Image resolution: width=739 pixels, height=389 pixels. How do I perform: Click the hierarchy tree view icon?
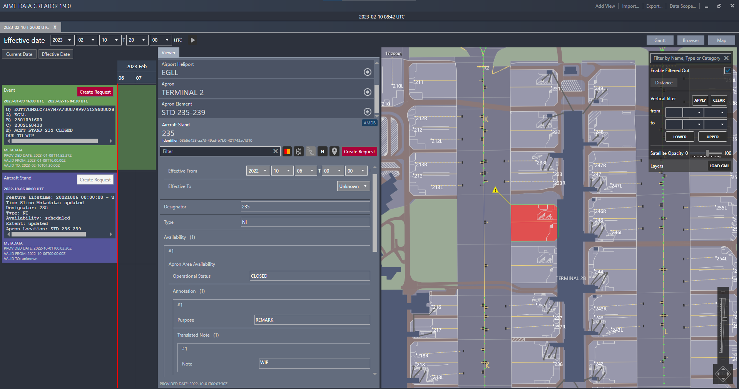tap(299, 152)
